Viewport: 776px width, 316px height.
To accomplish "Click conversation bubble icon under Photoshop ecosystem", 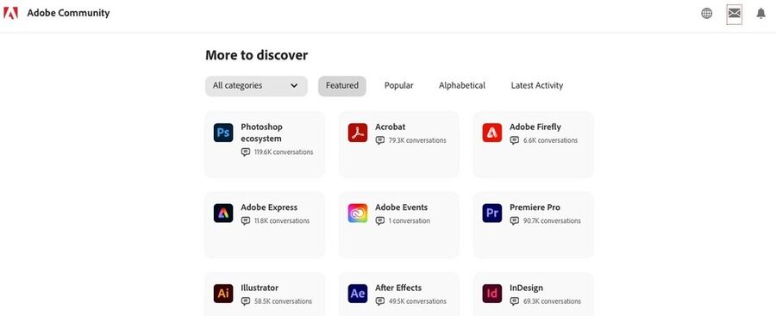I will click(x=246, y=152).
